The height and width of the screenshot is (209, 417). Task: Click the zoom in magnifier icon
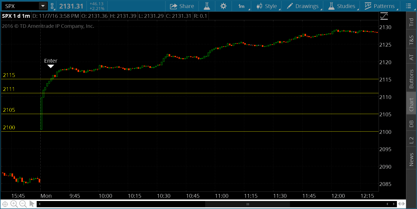pos(14,204)
